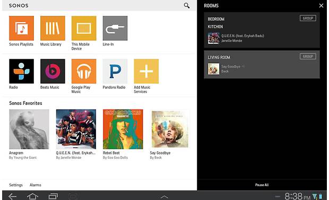This screenshot has width=329, height=200.
Task: Open the Alarms link
Action: (35, 185)
